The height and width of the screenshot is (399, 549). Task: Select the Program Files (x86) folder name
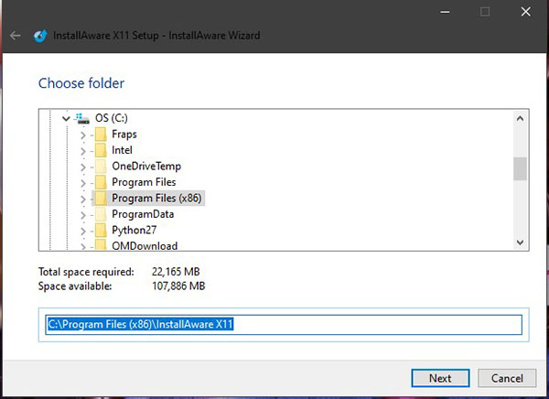pos(156,199)
